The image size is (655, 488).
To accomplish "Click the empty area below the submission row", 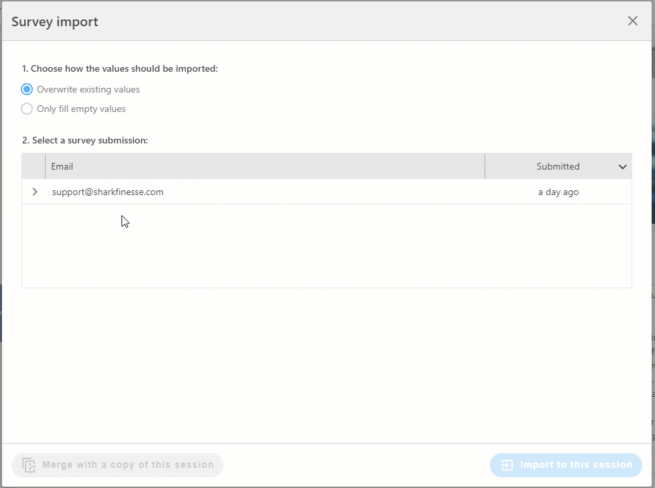I will (326, 246).
